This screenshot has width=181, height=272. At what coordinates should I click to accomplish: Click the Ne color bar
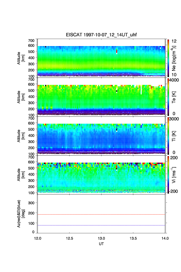(x=168, y=58)
